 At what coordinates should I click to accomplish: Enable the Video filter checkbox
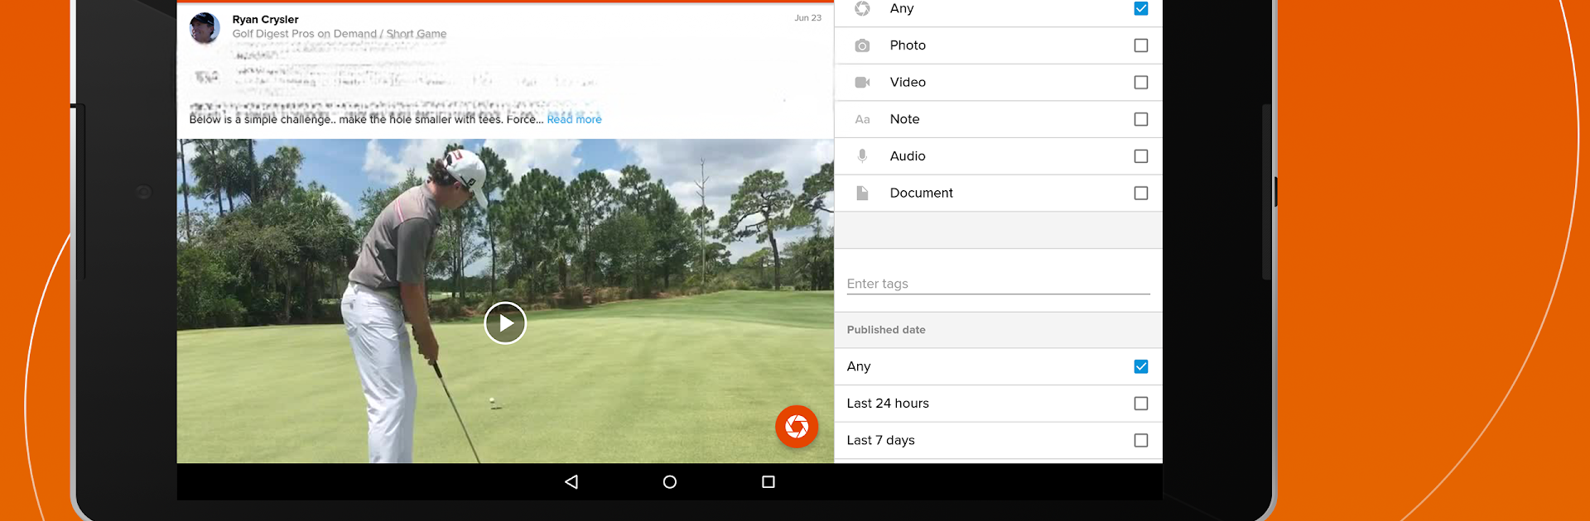1141,83
